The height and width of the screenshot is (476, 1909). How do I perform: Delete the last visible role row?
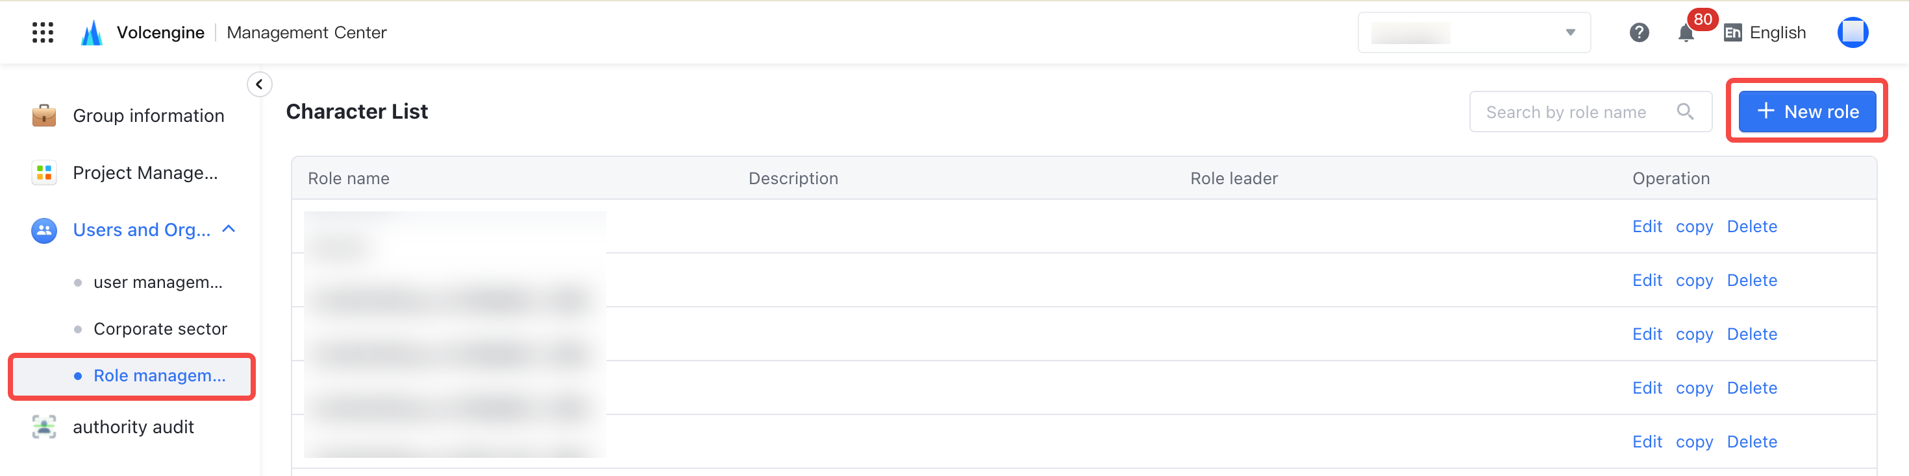coord(1752,442)
